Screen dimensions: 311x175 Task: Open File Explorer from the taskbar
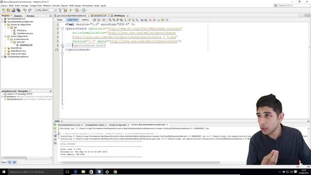click(83, 172)
